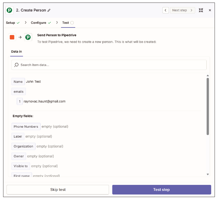Click the arrow between app icons
The width and height of the screenshot is (216, 203).
pos(20,37)
